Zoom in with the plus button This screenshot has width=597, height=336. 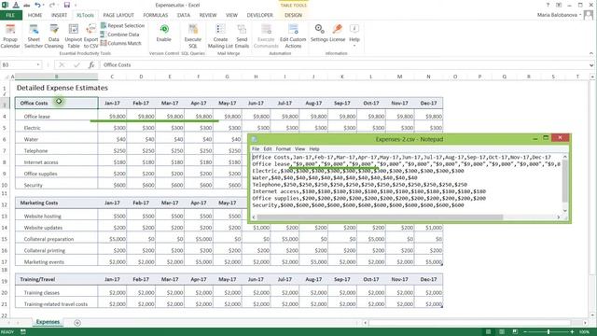(572, 332)
